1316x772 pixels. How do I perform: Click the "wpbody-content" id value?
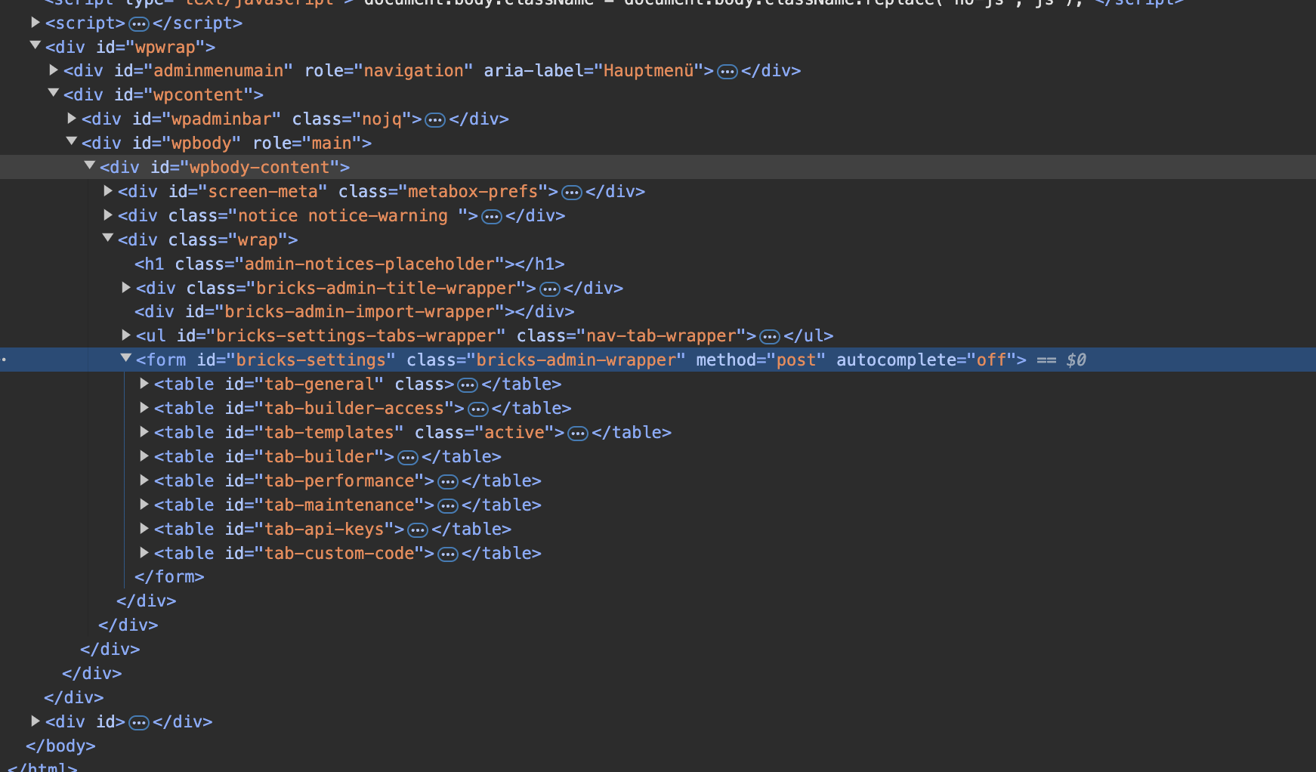tap(260, 167)
